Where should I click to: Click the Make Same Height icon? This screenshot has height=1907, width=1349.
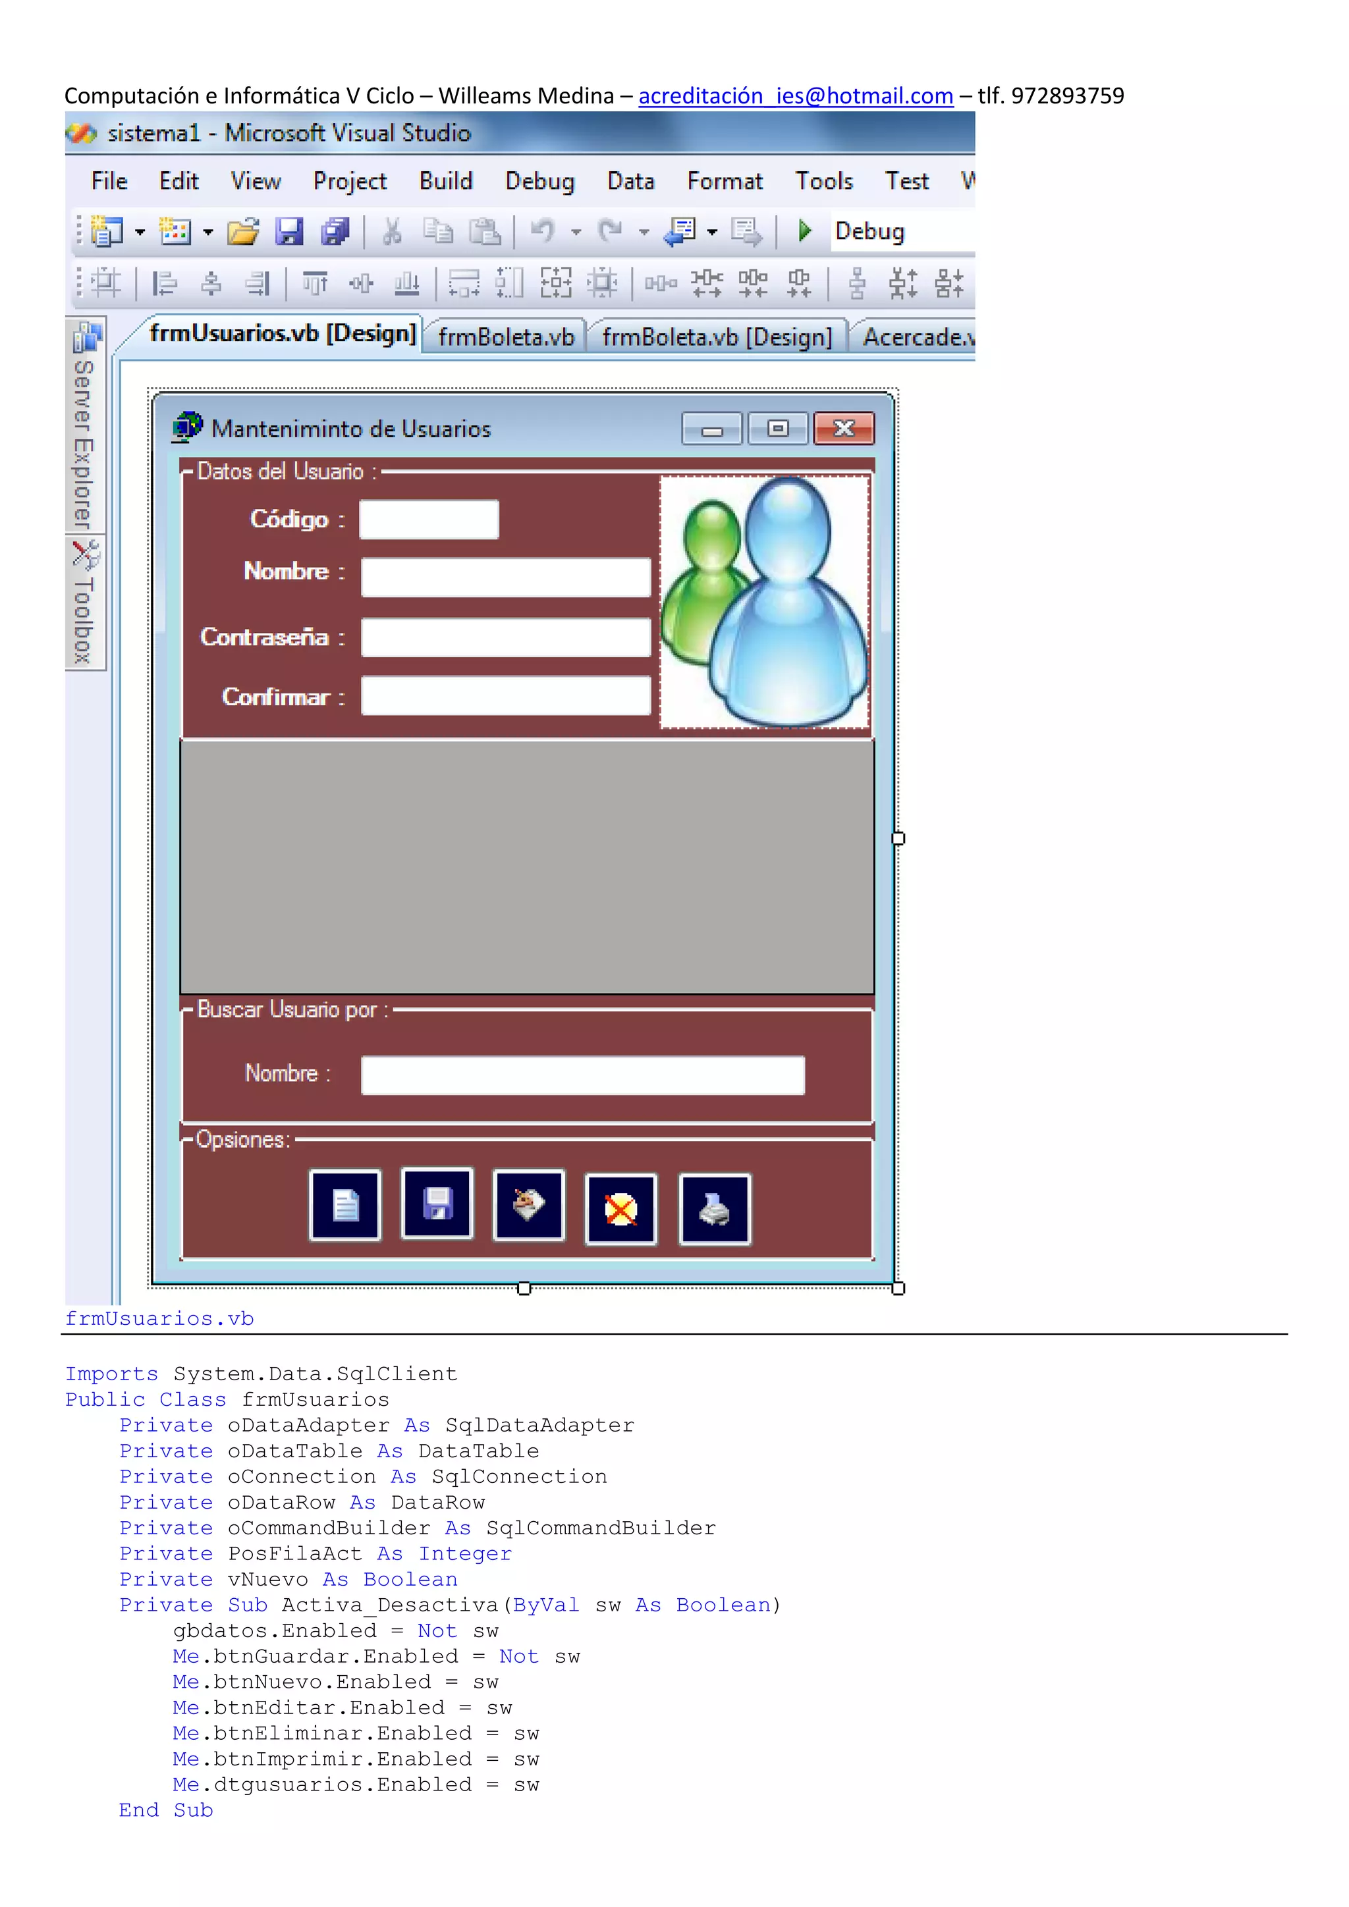509,282
